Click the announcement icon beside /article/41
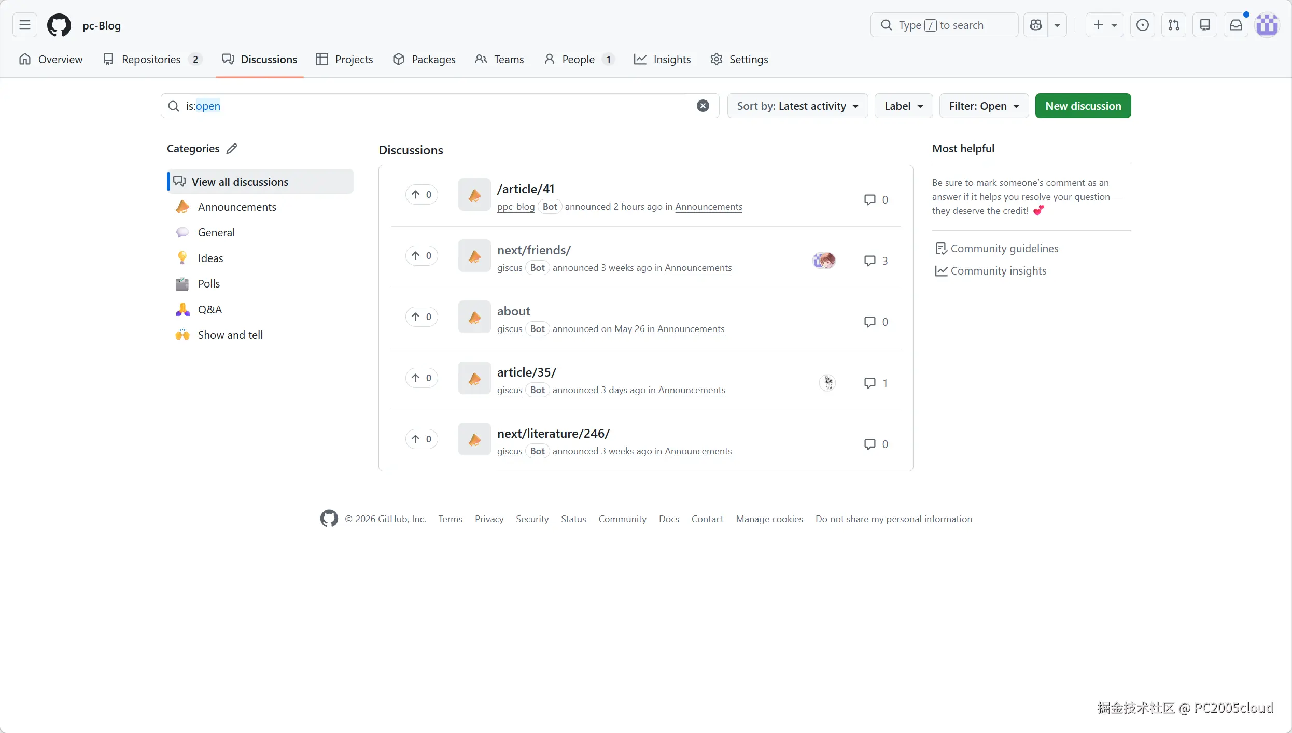The height and width of the screenshot is (733, 1292). (x=474, y=195)
